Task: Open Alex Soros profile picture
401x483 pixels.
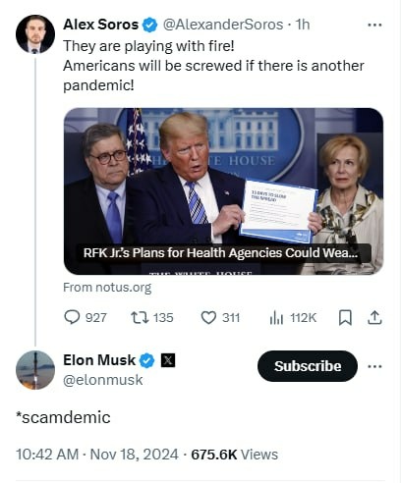Action: click(35, 34)
